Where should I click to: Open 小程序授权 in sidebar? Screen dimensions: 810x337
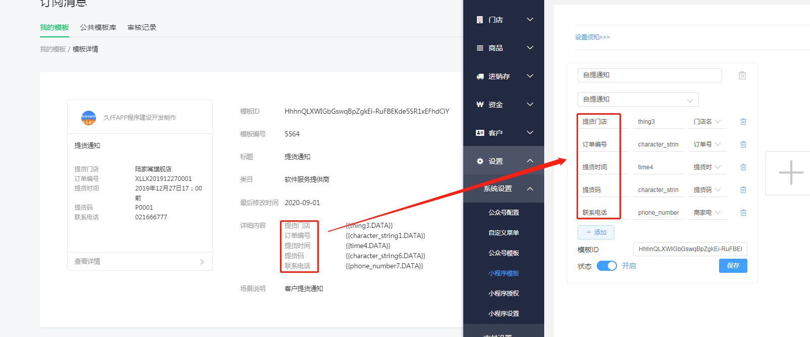[504, 294]
